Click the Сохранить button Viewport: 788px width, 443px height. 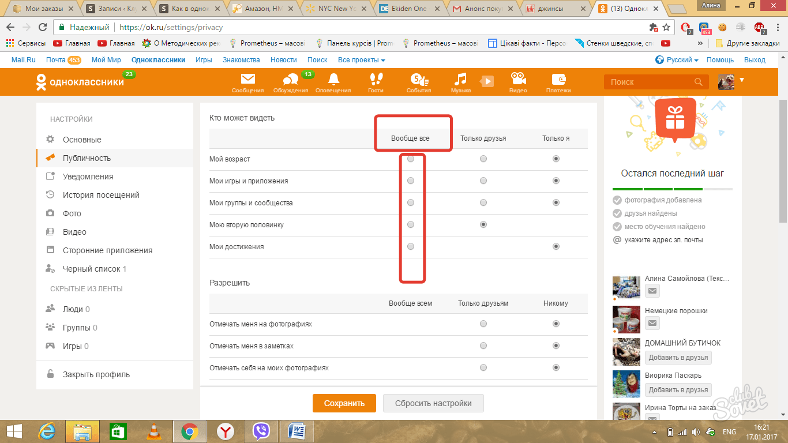pyautogui.click(x=344, y=403)
